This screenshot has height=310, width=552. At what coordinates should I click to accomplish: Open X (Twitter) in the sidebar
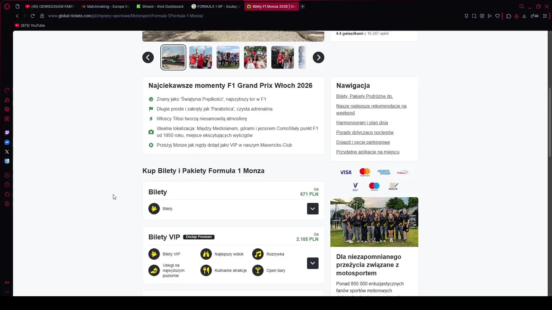[7, 152]
